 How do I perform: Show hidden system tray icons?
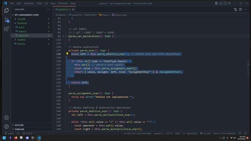220,138
